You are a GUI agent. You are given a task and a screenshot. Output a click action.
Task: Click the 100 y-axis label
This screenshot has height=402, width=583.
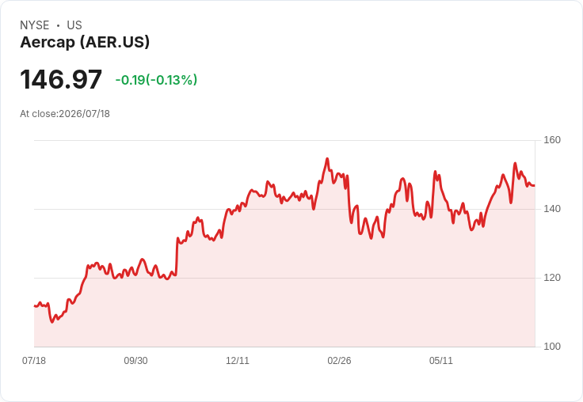point(552,347)
